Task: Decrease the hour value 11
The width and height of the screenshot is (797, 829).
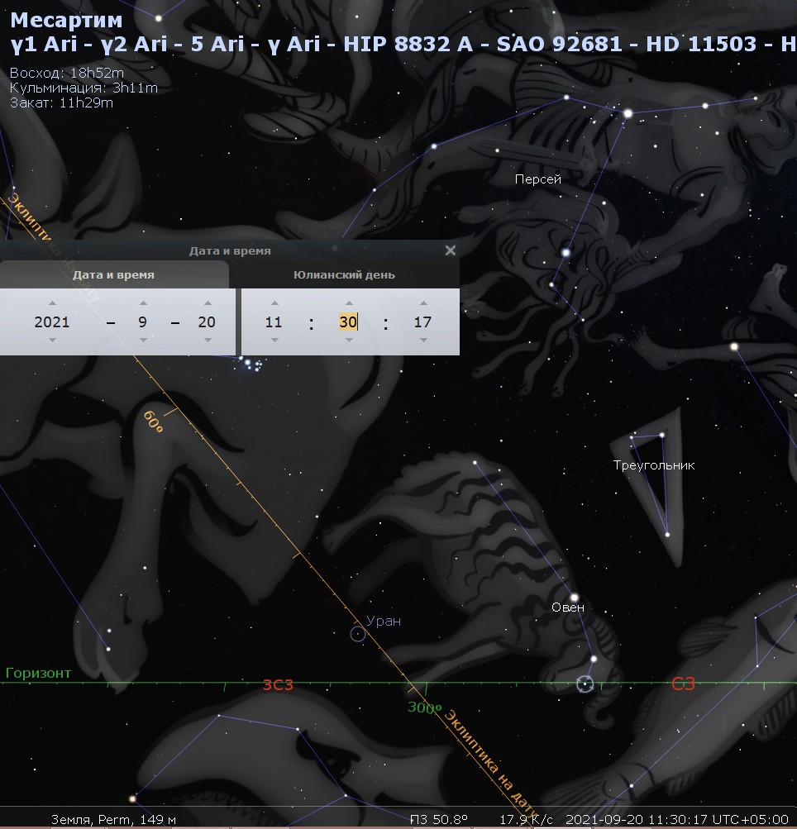Action: coord(274,340)
